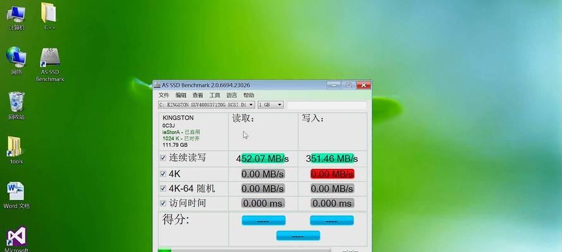Click the sequential read value 452.07 MB/s
The height and width of the screenshot is (252, 562).
pyautogui.click(x=263, y=159)
